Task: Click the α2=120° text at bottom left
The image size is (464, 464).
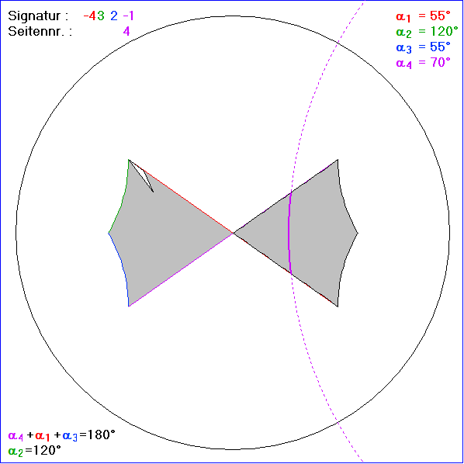Action: pos(34,450)
